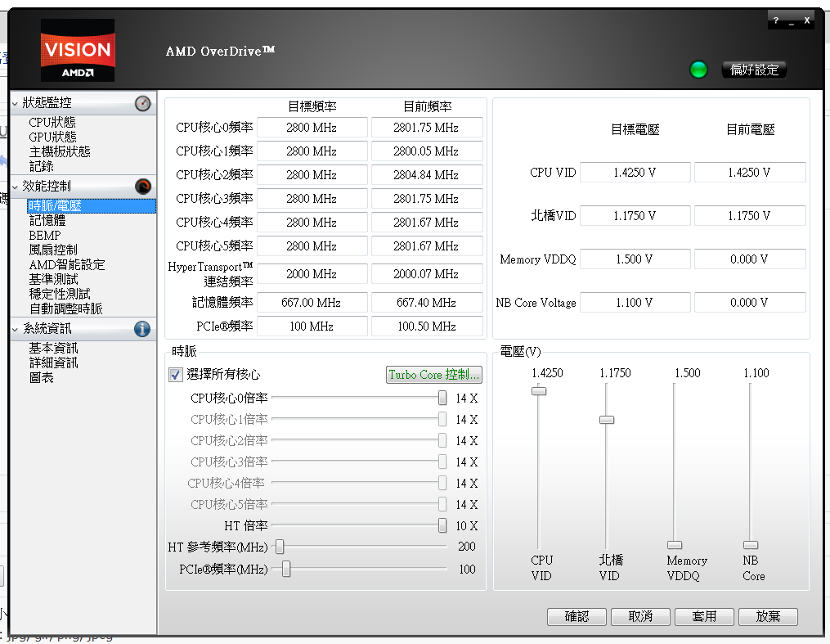The image size is (830, 644).
Task: Click Memory VDDQ current 0.000 V field
Action: click(x=750, y=259)
